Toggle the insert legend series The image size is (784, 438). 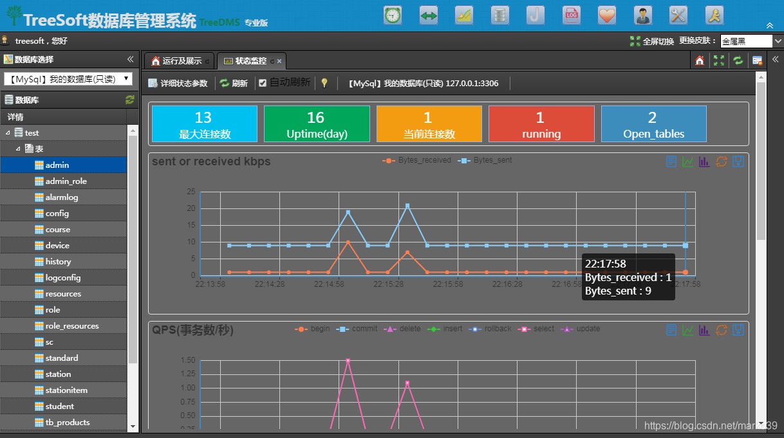click(444, 329)
